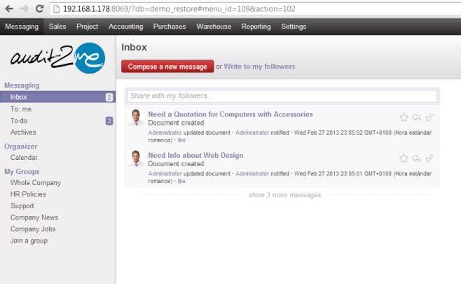Reply to the Web Design message
Image resolution: width=461 pixels, height=284 pixels.
click(416, 158)
